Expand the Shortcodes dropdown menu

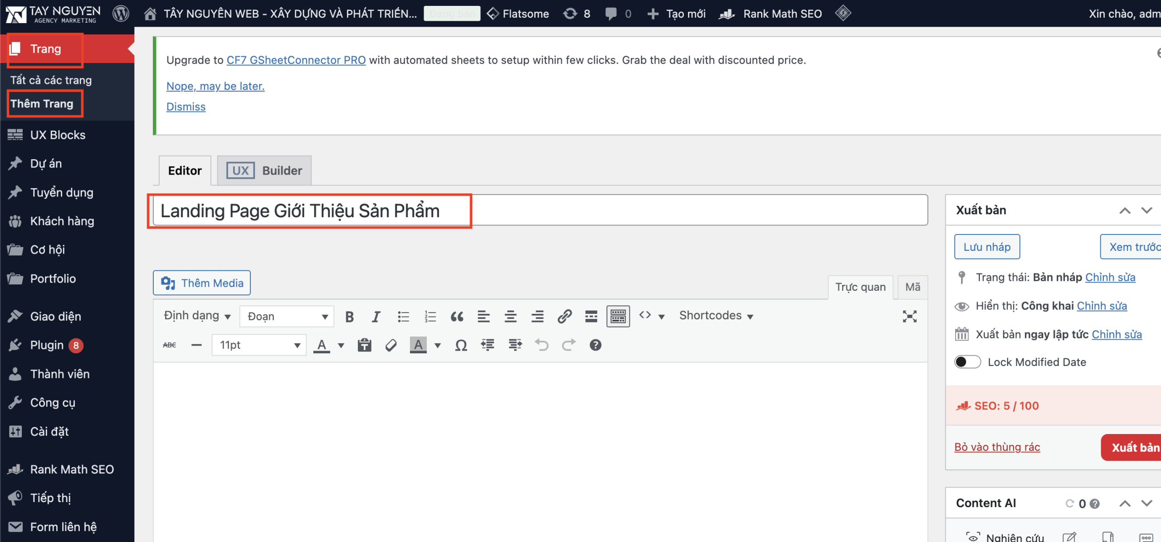click(716, 316)
